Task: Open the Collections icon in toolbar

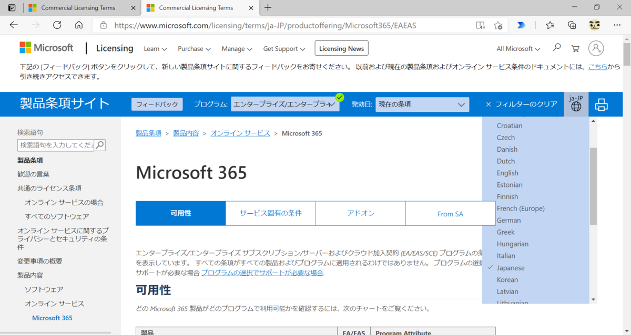Action: [x=572, y=25]
